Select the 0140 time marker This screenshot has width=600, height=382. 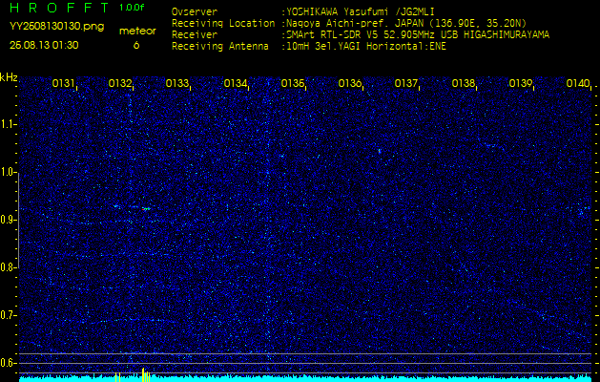578,83
